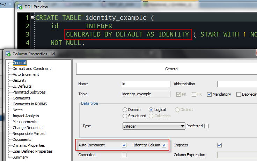
Task: Select UI Defaults in the tree
Action: click(x=22, y=86)
